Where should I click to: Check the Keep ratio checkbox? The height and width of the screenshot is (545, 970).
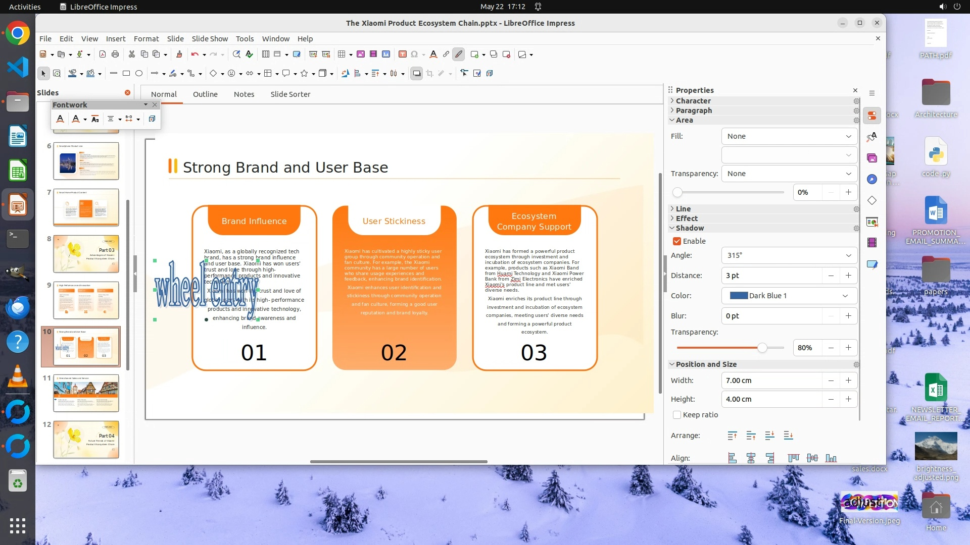677,415
